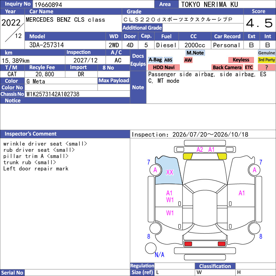Click the right red taillight in diagram
Viewport: 276px width, 276px height.
click(221, 244)
